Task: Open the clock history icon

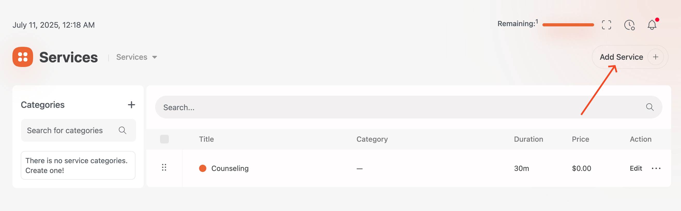Action: coord(629,25)
